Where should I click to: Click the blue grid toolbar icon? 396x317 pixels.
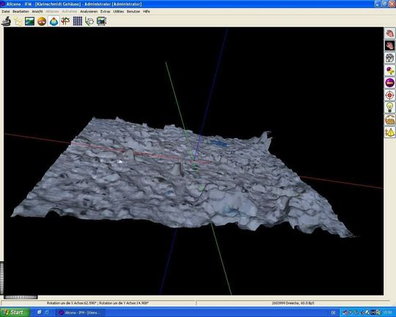coord(78,21)
